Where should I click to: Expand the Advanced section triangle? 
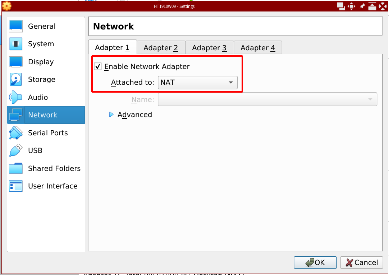point(111,115)
